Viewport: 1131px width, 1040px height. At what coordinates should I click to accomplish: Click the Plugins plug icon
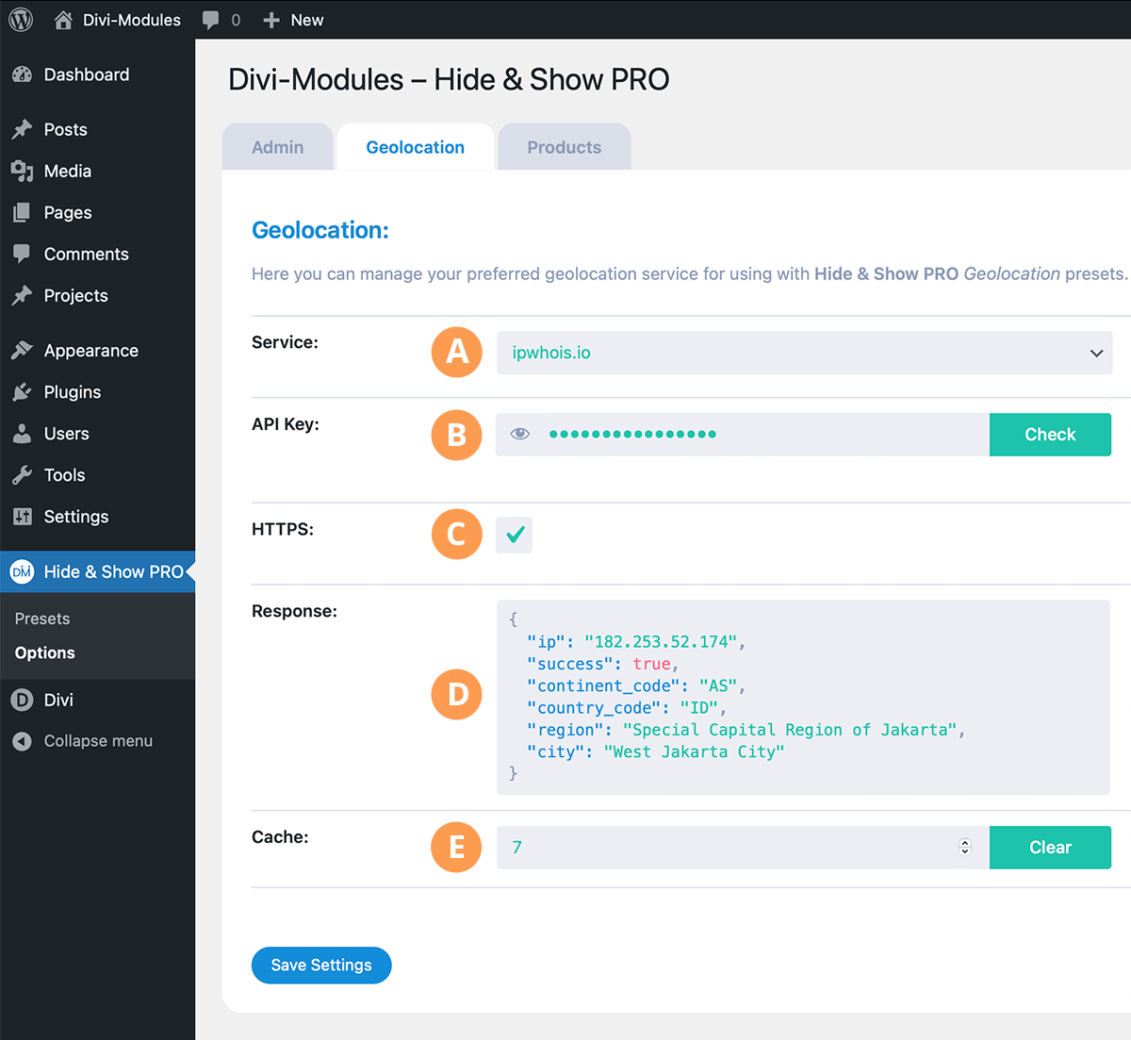tap(22, 391)
